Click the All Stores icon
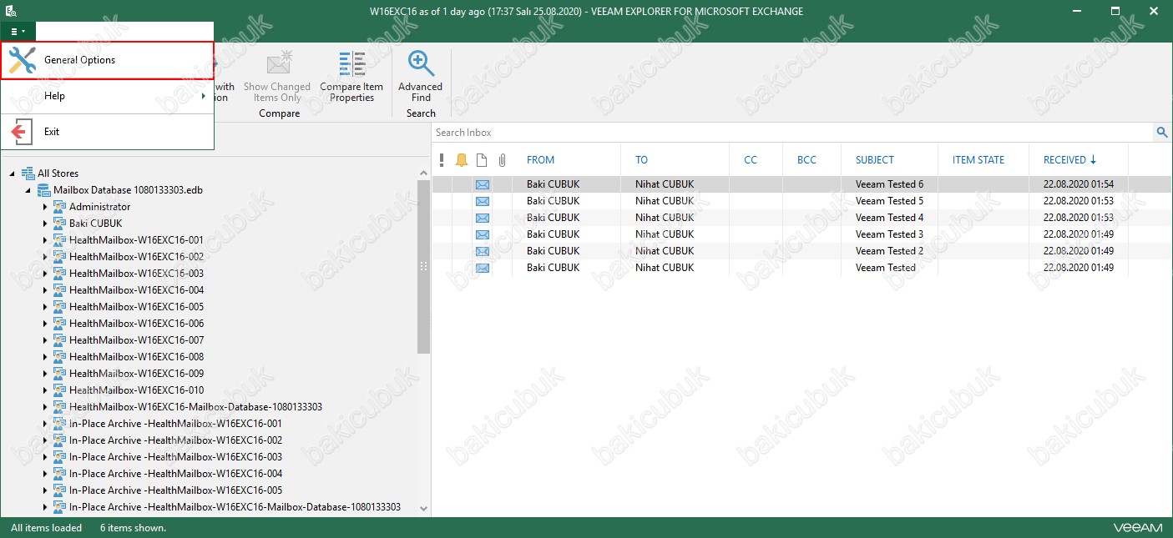The width and height of the screenshot is (1173, 538). [x=28, y=173]
